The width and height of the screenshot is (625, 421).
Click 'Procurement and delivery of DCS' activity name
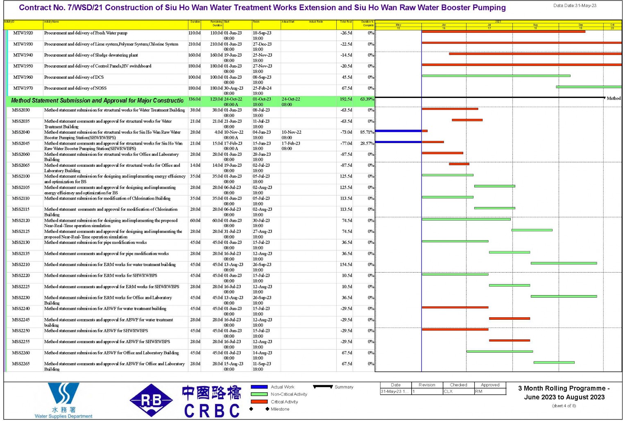[74, 77]
